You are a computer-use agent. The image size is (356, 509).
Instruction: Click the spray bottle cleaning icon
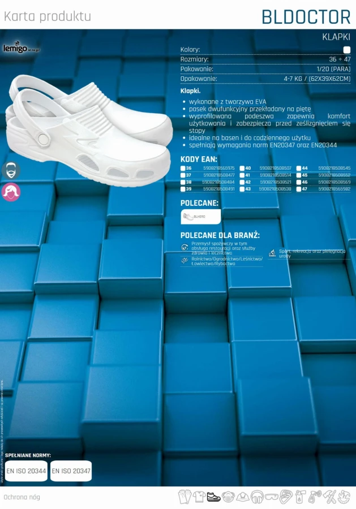(315, 497)
